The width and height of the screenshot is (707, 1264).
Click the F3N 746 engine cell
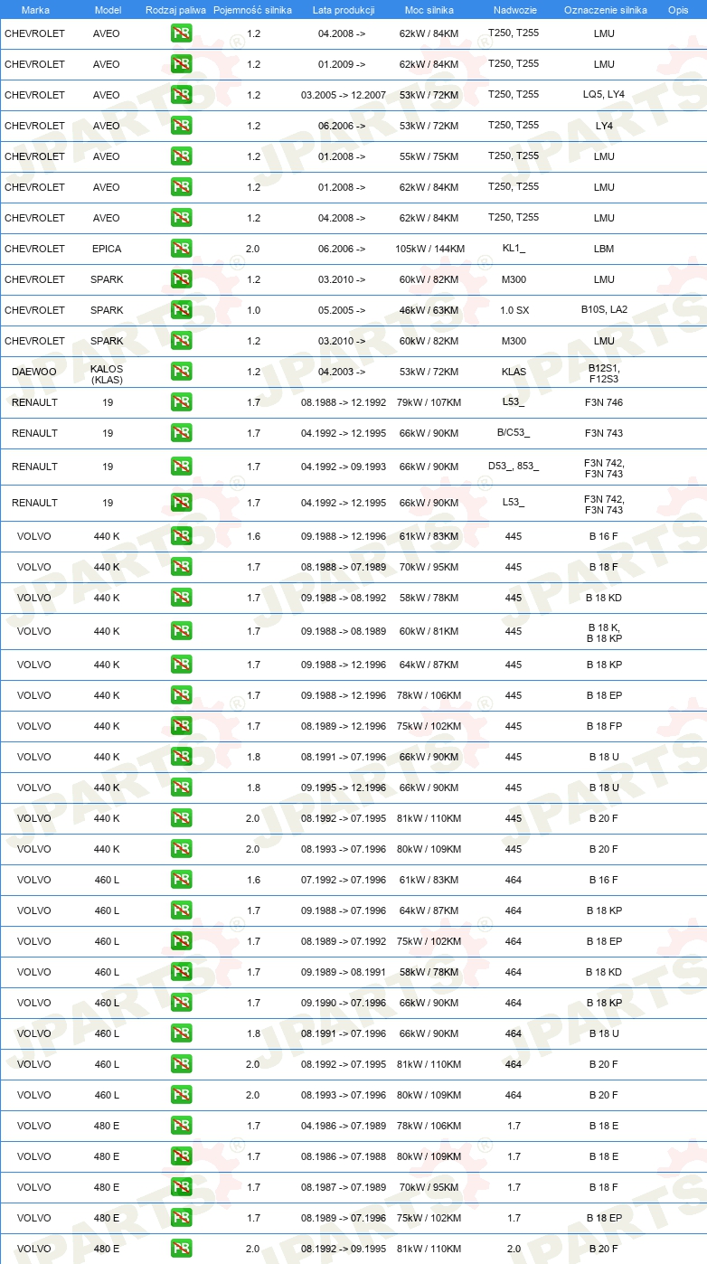coord(604,402)
